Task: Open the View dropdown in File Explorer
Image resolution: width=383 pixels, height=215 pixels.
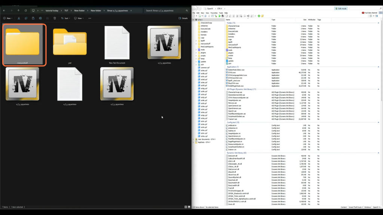Action: (79, 18)
